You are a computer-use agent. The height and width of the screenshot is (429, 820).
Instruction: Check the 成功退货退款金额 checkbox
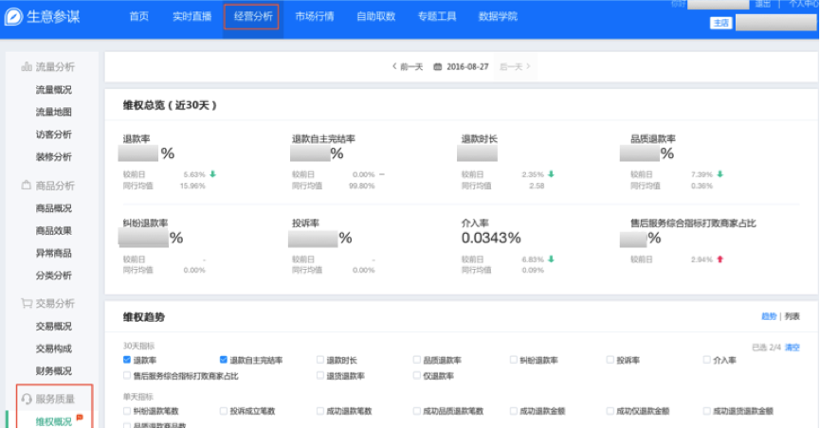click(706, 411)
